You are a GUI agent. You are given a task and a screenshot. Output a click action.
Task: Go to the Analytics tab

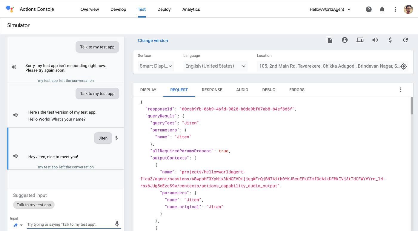click(191, 10)
